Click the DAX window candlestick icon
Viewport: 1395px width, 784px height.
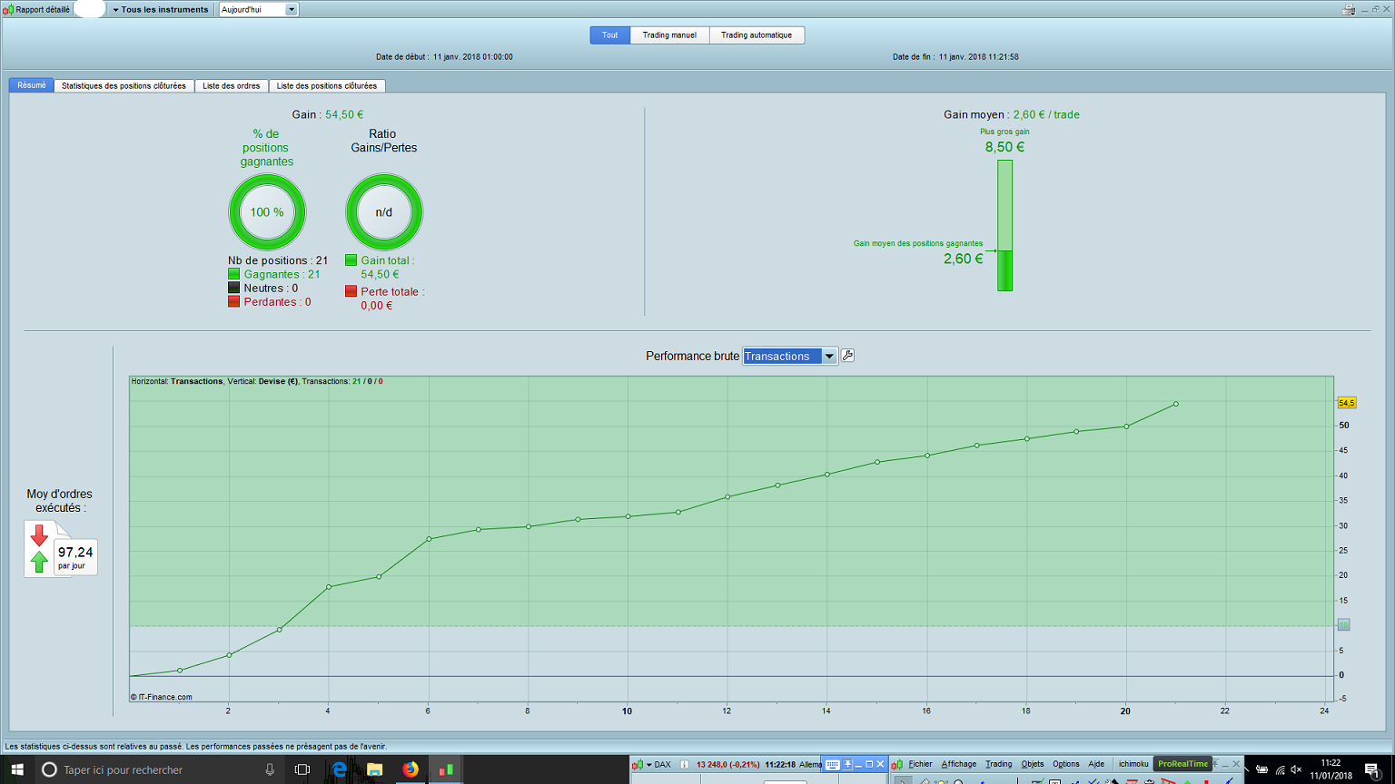tap(638, 764)
